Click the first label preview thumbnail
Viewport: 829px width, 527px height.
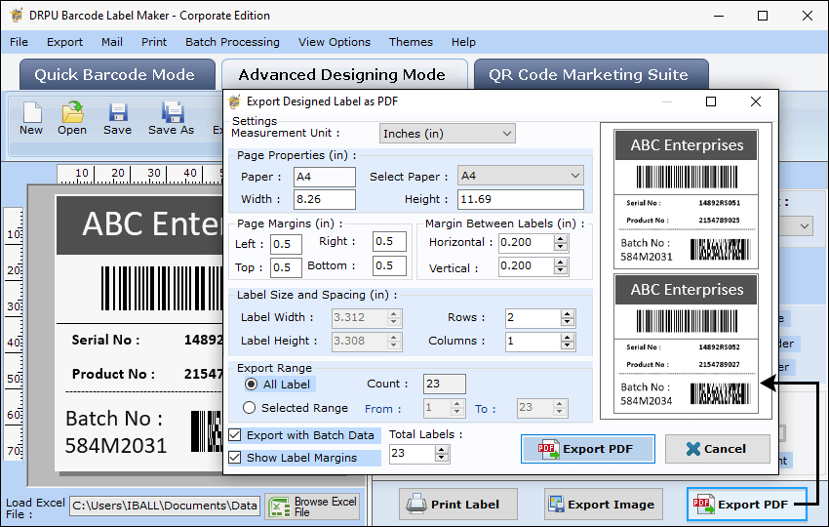coord(687,199)
